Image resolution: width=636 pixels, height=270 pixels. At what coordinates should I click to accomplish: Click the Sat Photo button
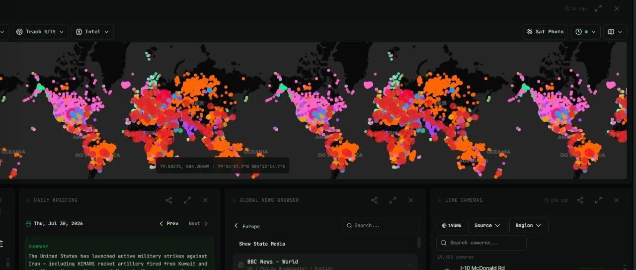(x=545, y=32)
